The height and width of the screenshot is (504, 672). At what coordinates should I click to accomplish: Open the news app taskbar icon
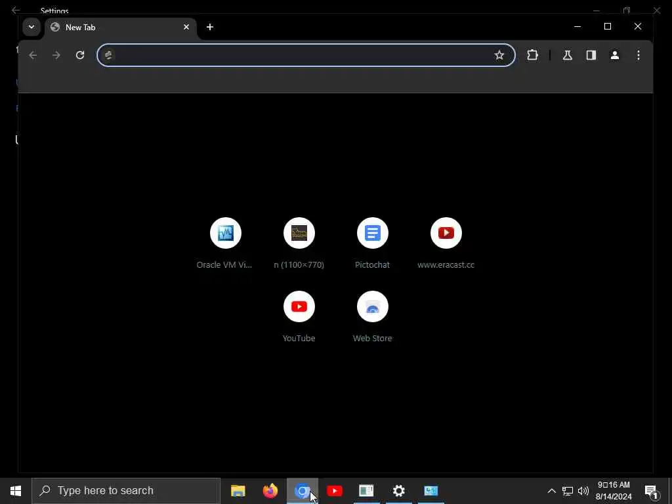[366, 491]
